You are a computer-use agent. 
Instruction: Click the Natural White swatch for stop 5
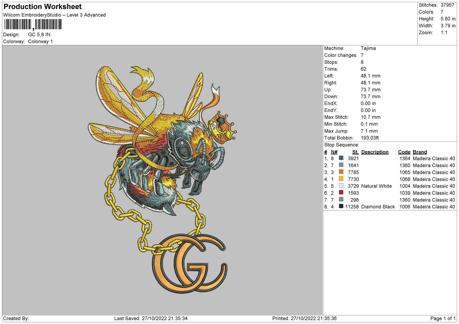[341, 186]
